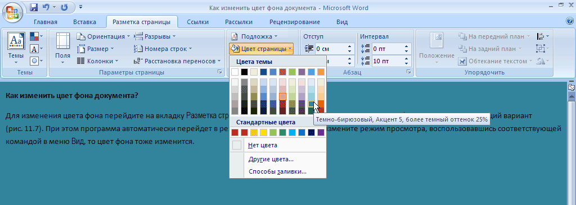Switch to the Рецензирование tab
The width and height of the screenshot is (576, 205).
coord(295,22)
